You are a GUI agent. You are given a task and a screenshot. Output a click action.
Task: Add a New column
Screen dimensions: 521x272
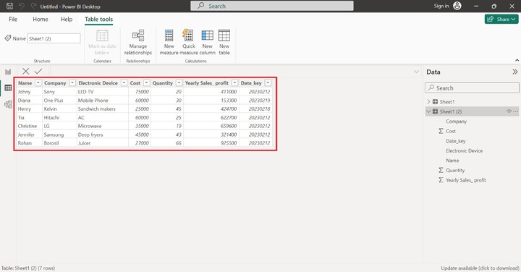coord(208,35)
